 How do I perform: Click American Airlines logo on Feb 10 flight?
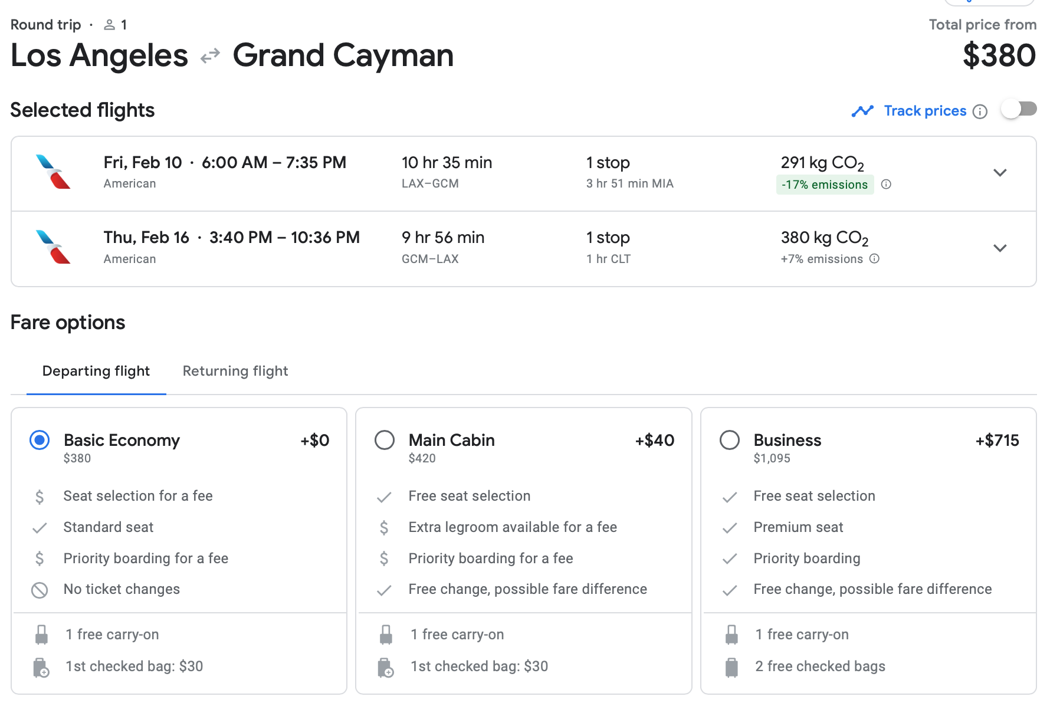pos(53,172)
